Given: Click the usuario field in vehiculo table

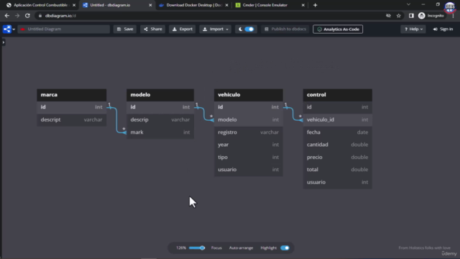Looking at the screenshot, I should (249, 170).
